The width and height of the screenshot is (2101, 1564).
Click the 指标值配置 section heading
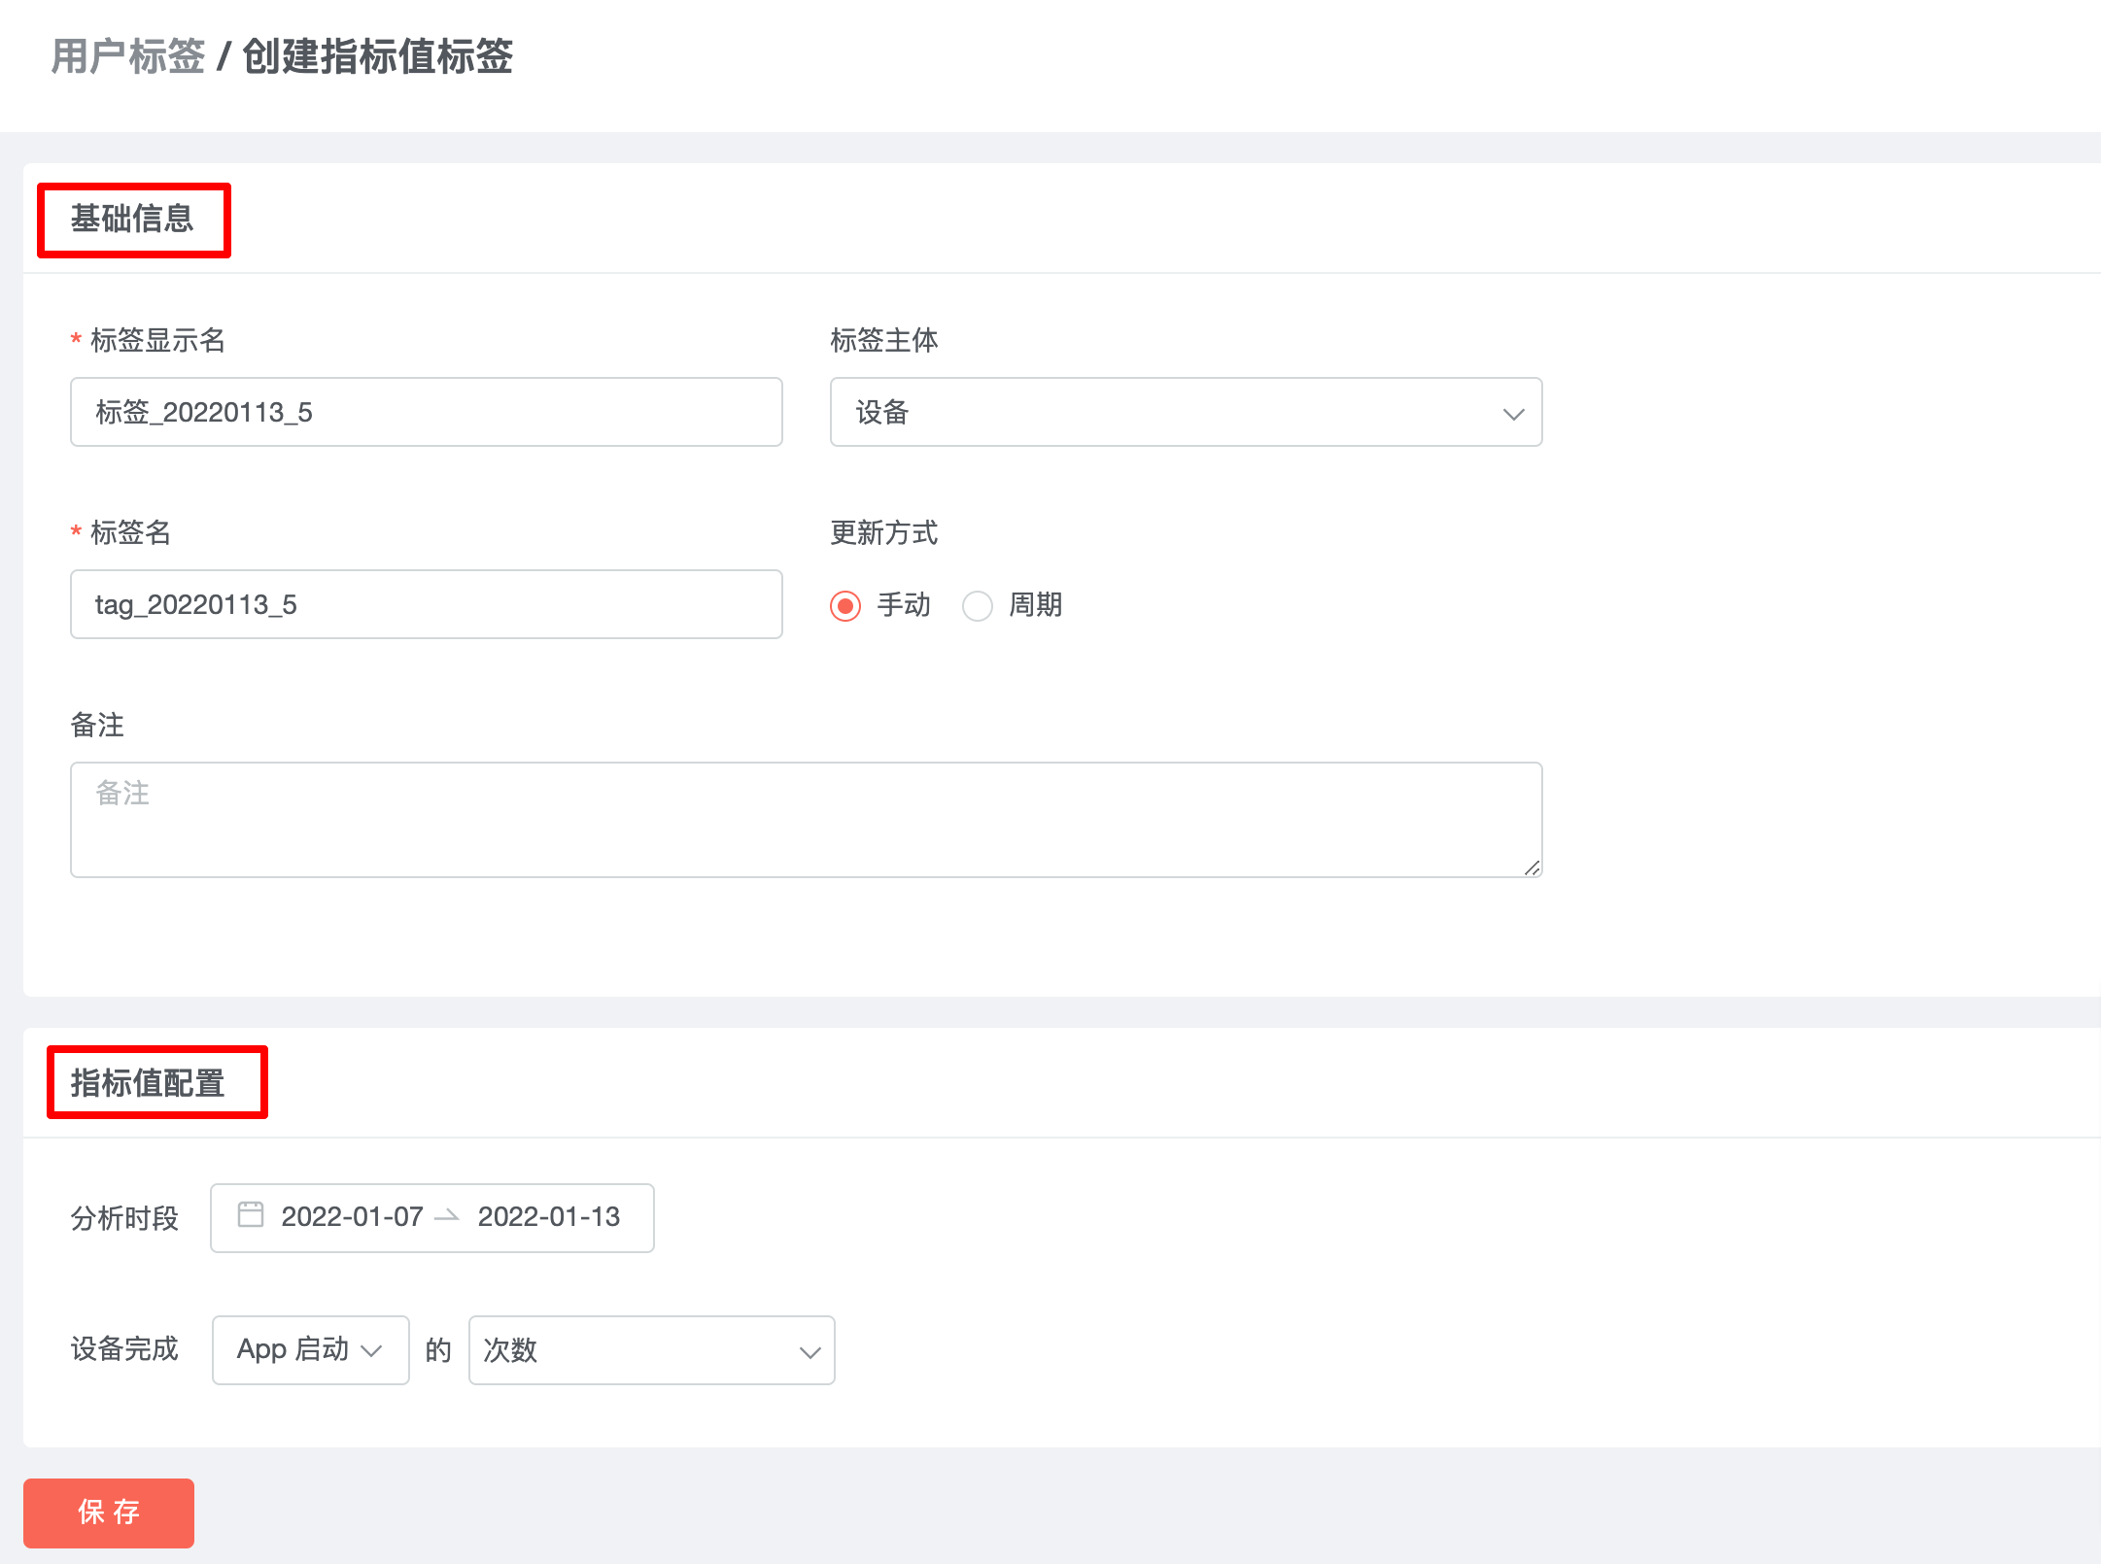148,1083
